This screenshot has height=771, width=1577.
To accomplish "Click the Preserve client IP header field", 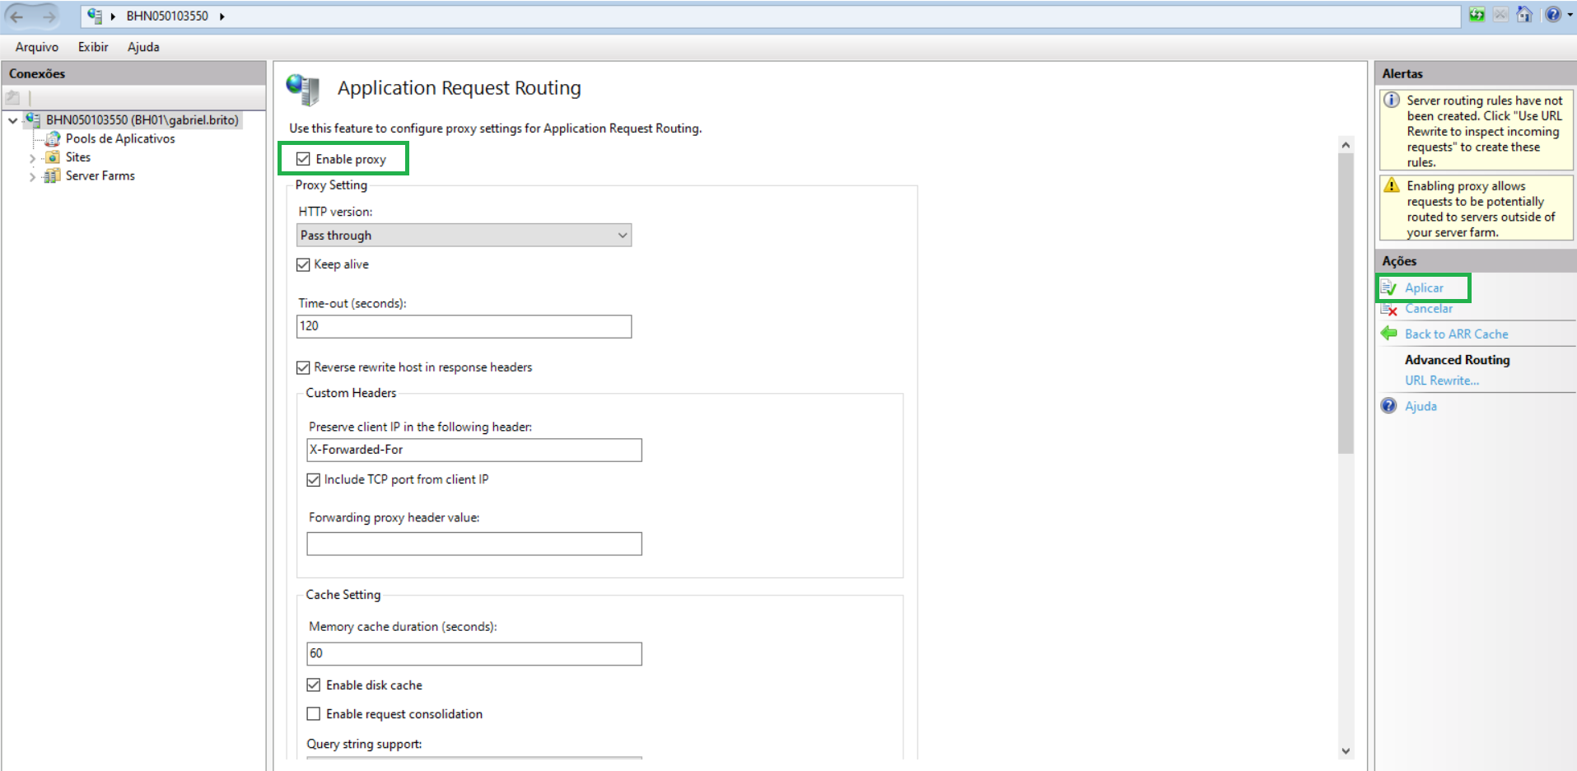I will (x=474, y=450).
